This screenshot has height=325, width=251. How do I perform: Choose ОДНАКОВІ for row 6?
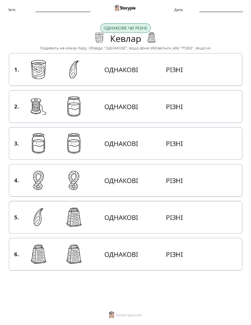tap(121, 254)
